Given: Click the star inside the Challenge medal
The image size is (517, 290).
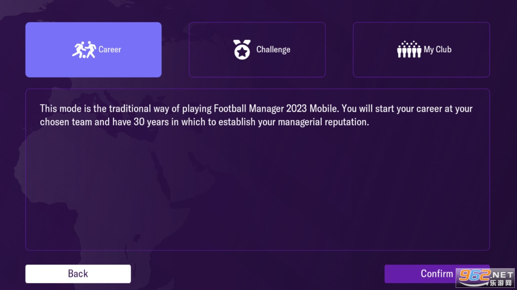Looking at the screenshot, I should (242, 52).
